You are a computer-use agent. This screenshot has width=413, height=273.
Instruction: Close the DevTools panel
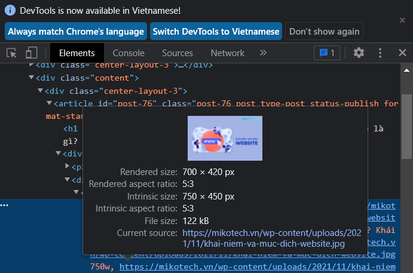(402, 53)
